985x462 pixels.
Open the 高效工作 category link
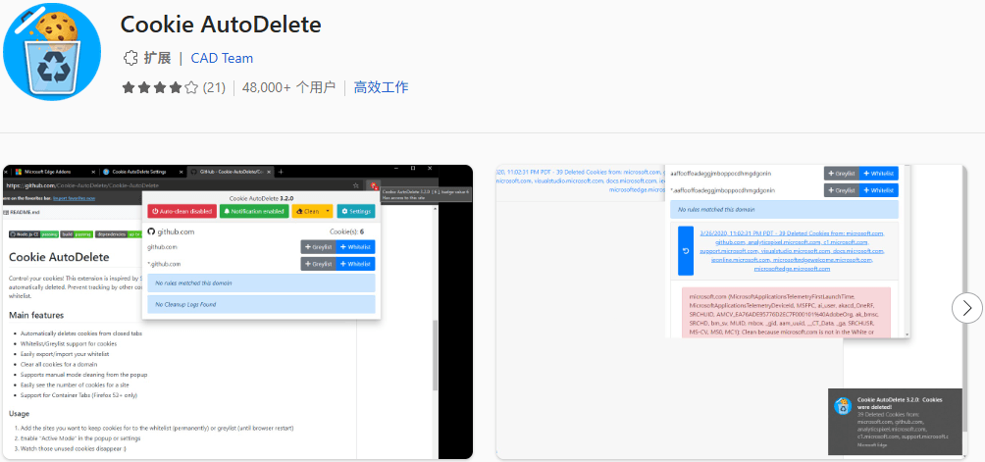pyautogui.click(x=381, y=87)
